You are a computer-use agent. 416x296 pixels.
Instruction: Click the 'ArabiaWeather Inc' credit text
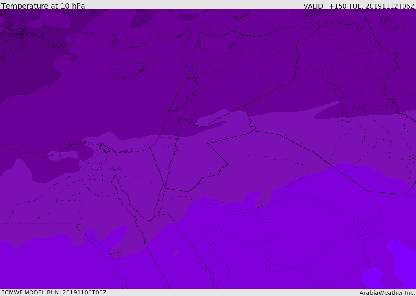[x=387, y=293]
